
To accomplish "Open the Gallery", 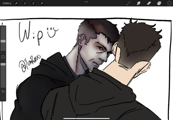I will (x=7, y=3).
